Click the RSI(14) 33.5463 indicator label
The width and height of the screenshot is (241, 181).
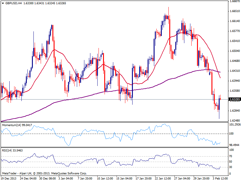[12, 150]
